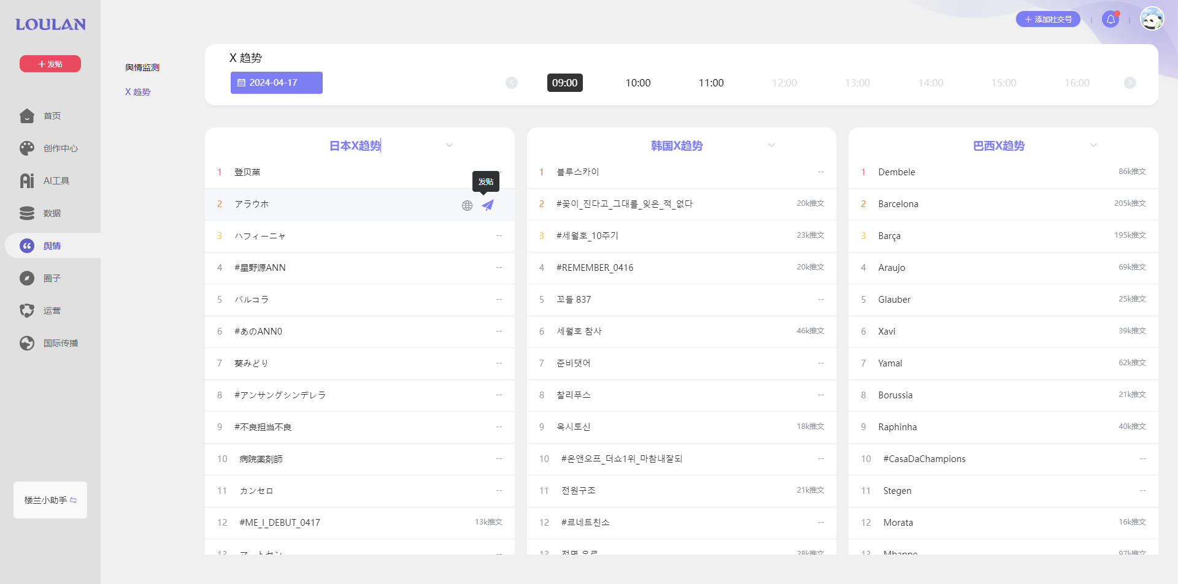Click trend #星野源ANN
This screenshot has width=1178, height=584.
260,268
